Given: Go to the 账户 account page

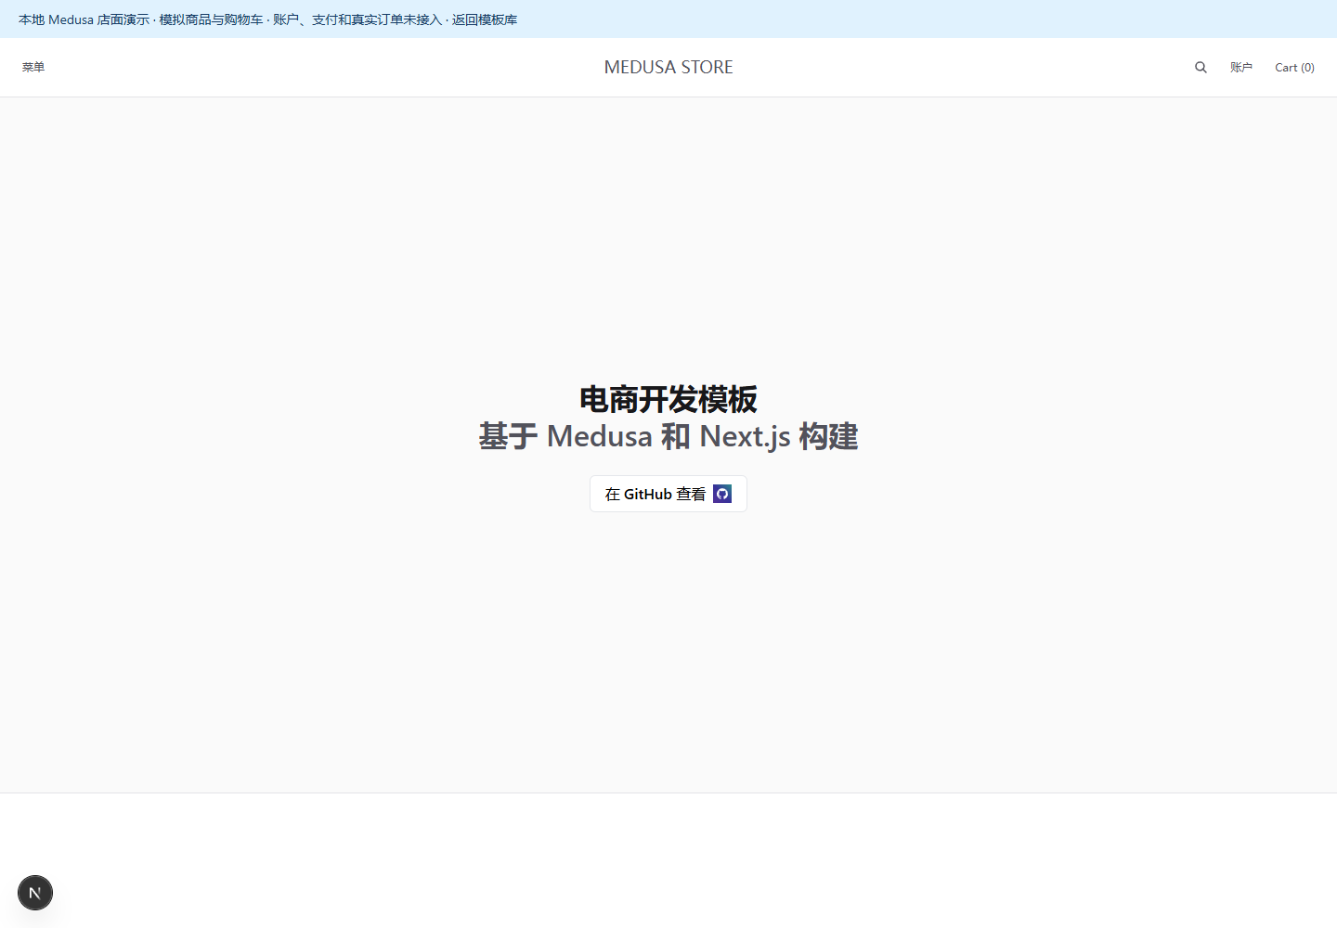Looking at the screenshot, I should coord(1241,67).
